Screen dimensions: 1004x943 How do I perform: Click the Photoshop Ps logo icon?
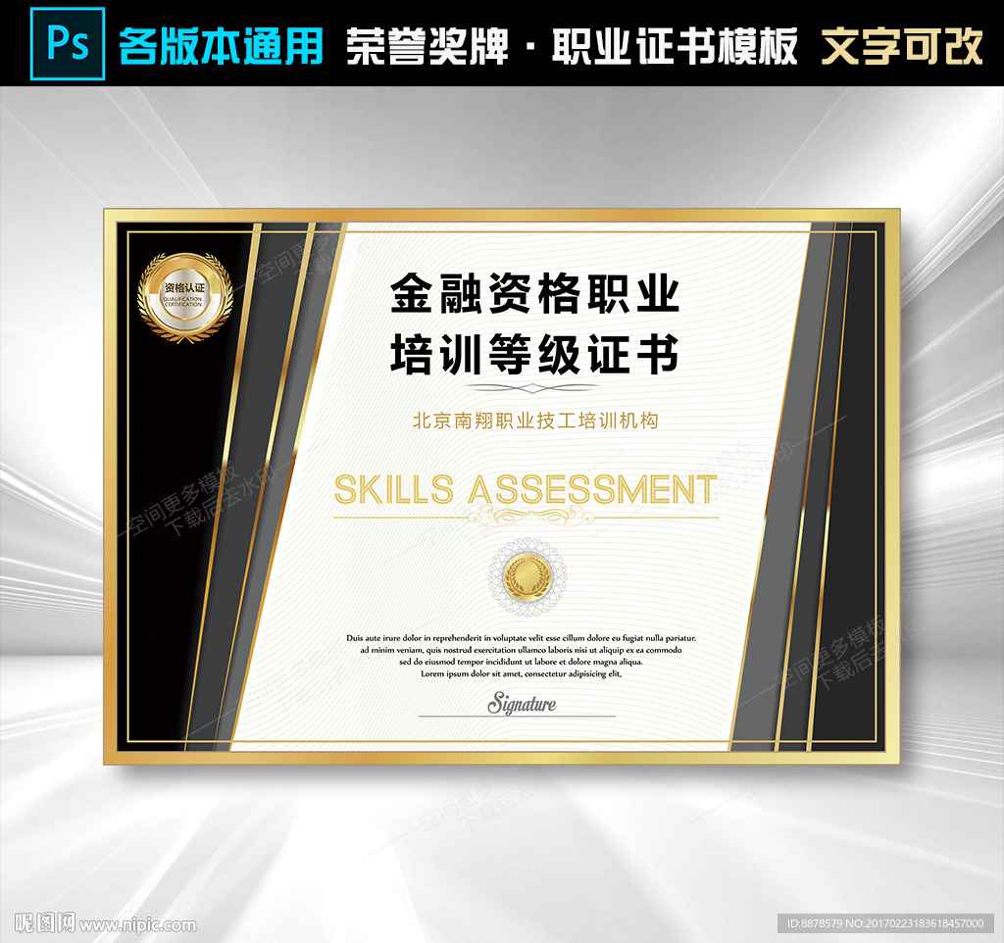(x=68, y=43)
